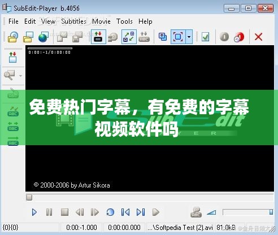Start playback with the Play button
278x235 pixels.
[x=34, y=212]
